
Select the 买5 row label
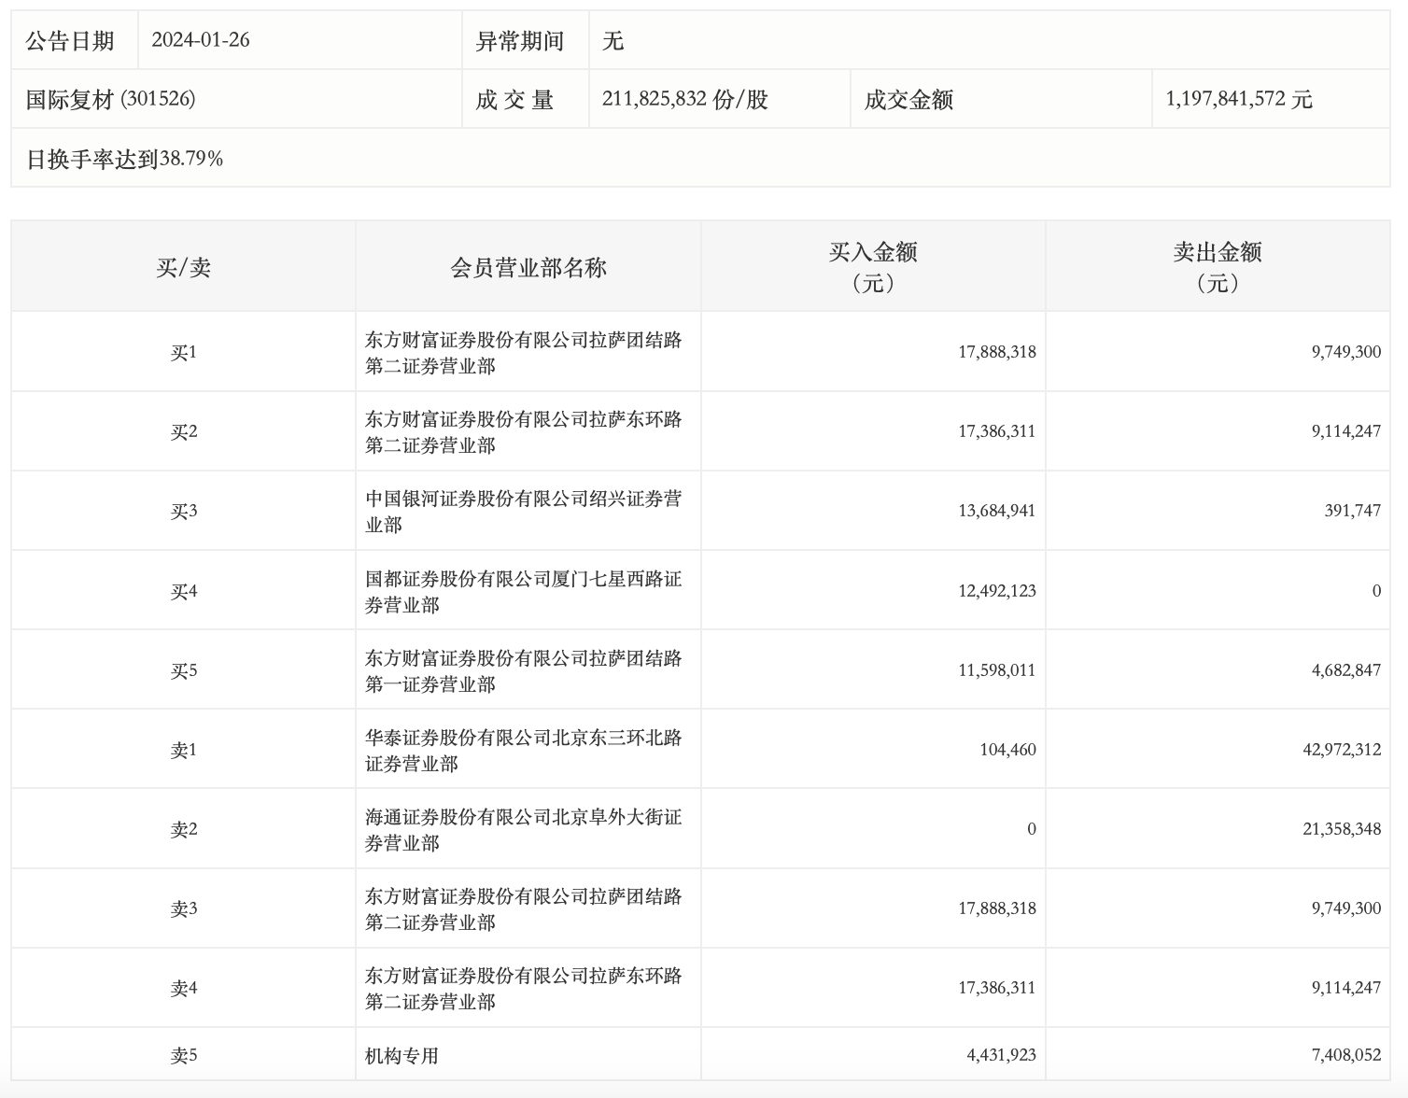pyautogui.click(x=184, y=671)
